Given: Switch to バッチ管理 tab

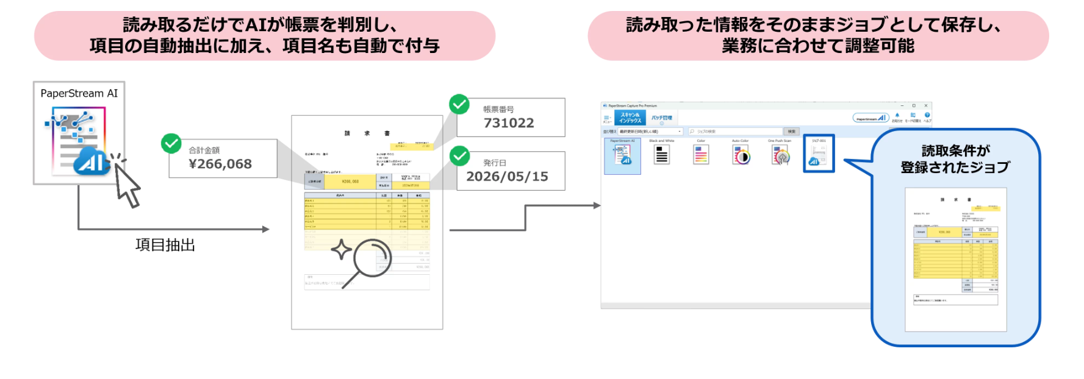Looking at the screenshot, I should (x=661, y=118).
